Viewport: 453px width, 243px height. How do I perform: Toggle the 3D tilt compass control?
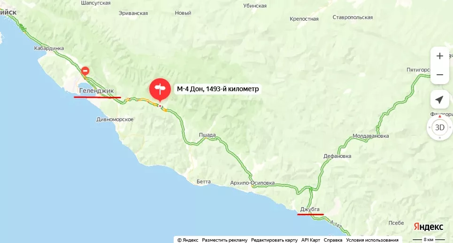pyautogui.click(x=439, y=127)
